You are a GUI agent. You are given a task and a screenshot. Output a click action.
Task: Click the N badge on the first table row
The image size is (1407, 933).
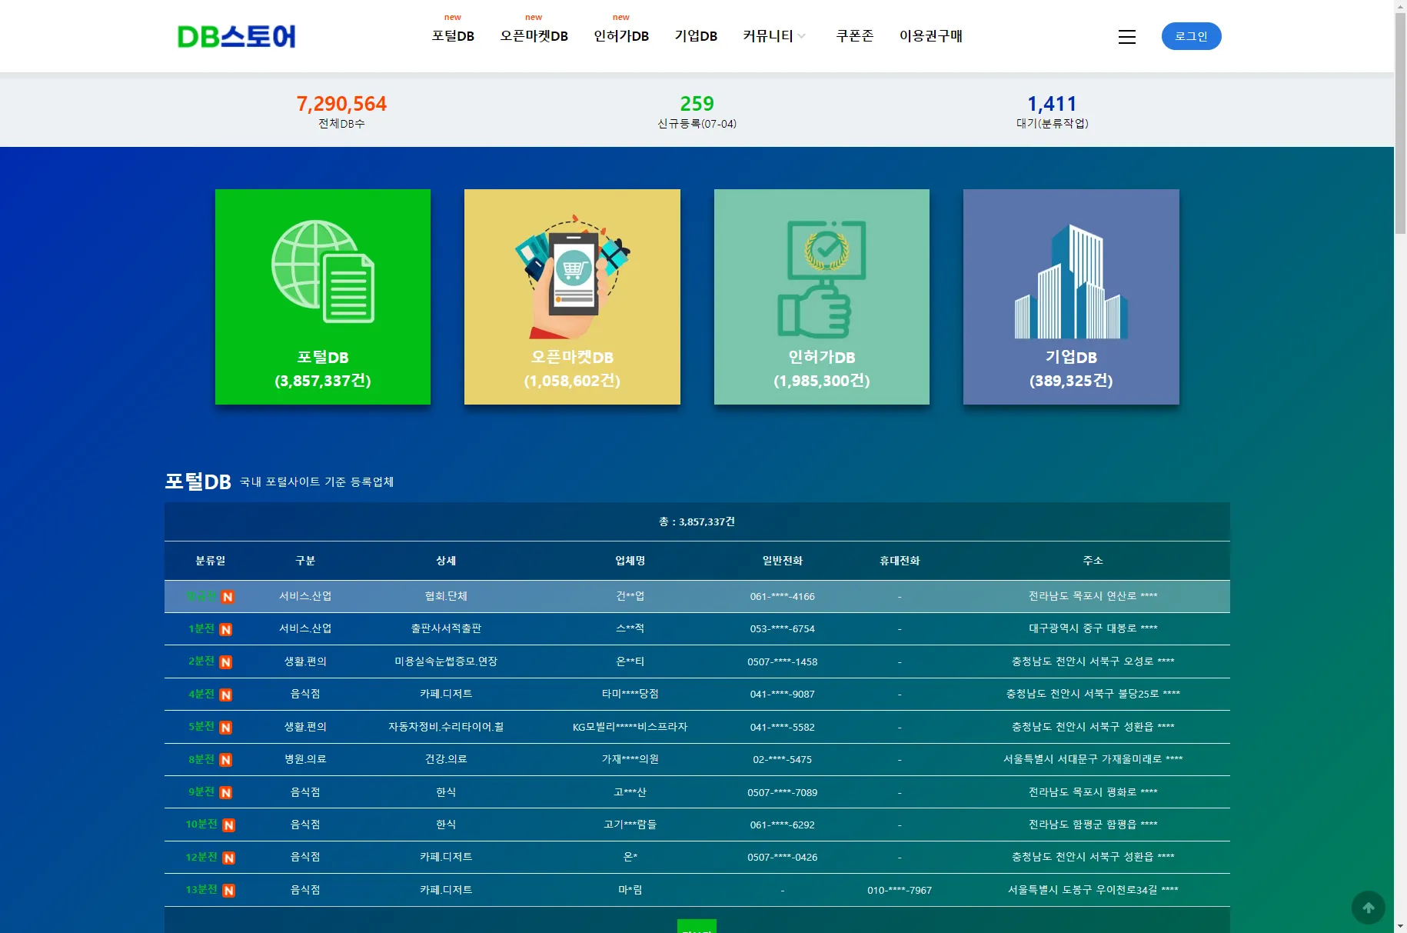pyautogui.click(x=227, y=596)
